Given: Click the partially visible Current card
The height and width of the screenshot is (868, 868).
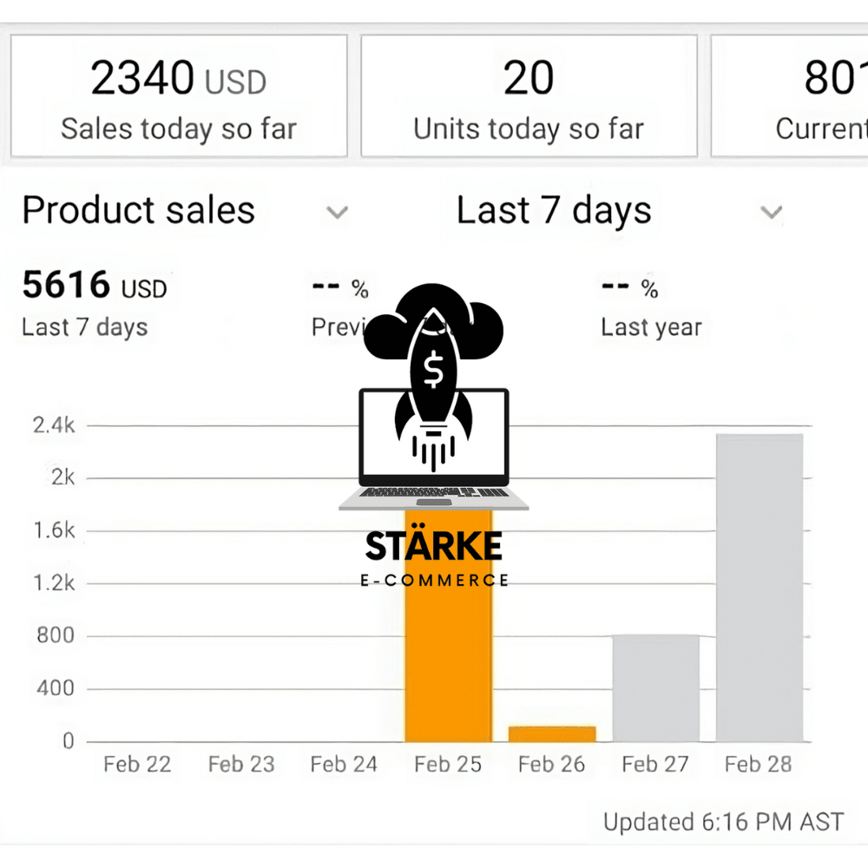Looking at the screenshot, I should [789, 95].
